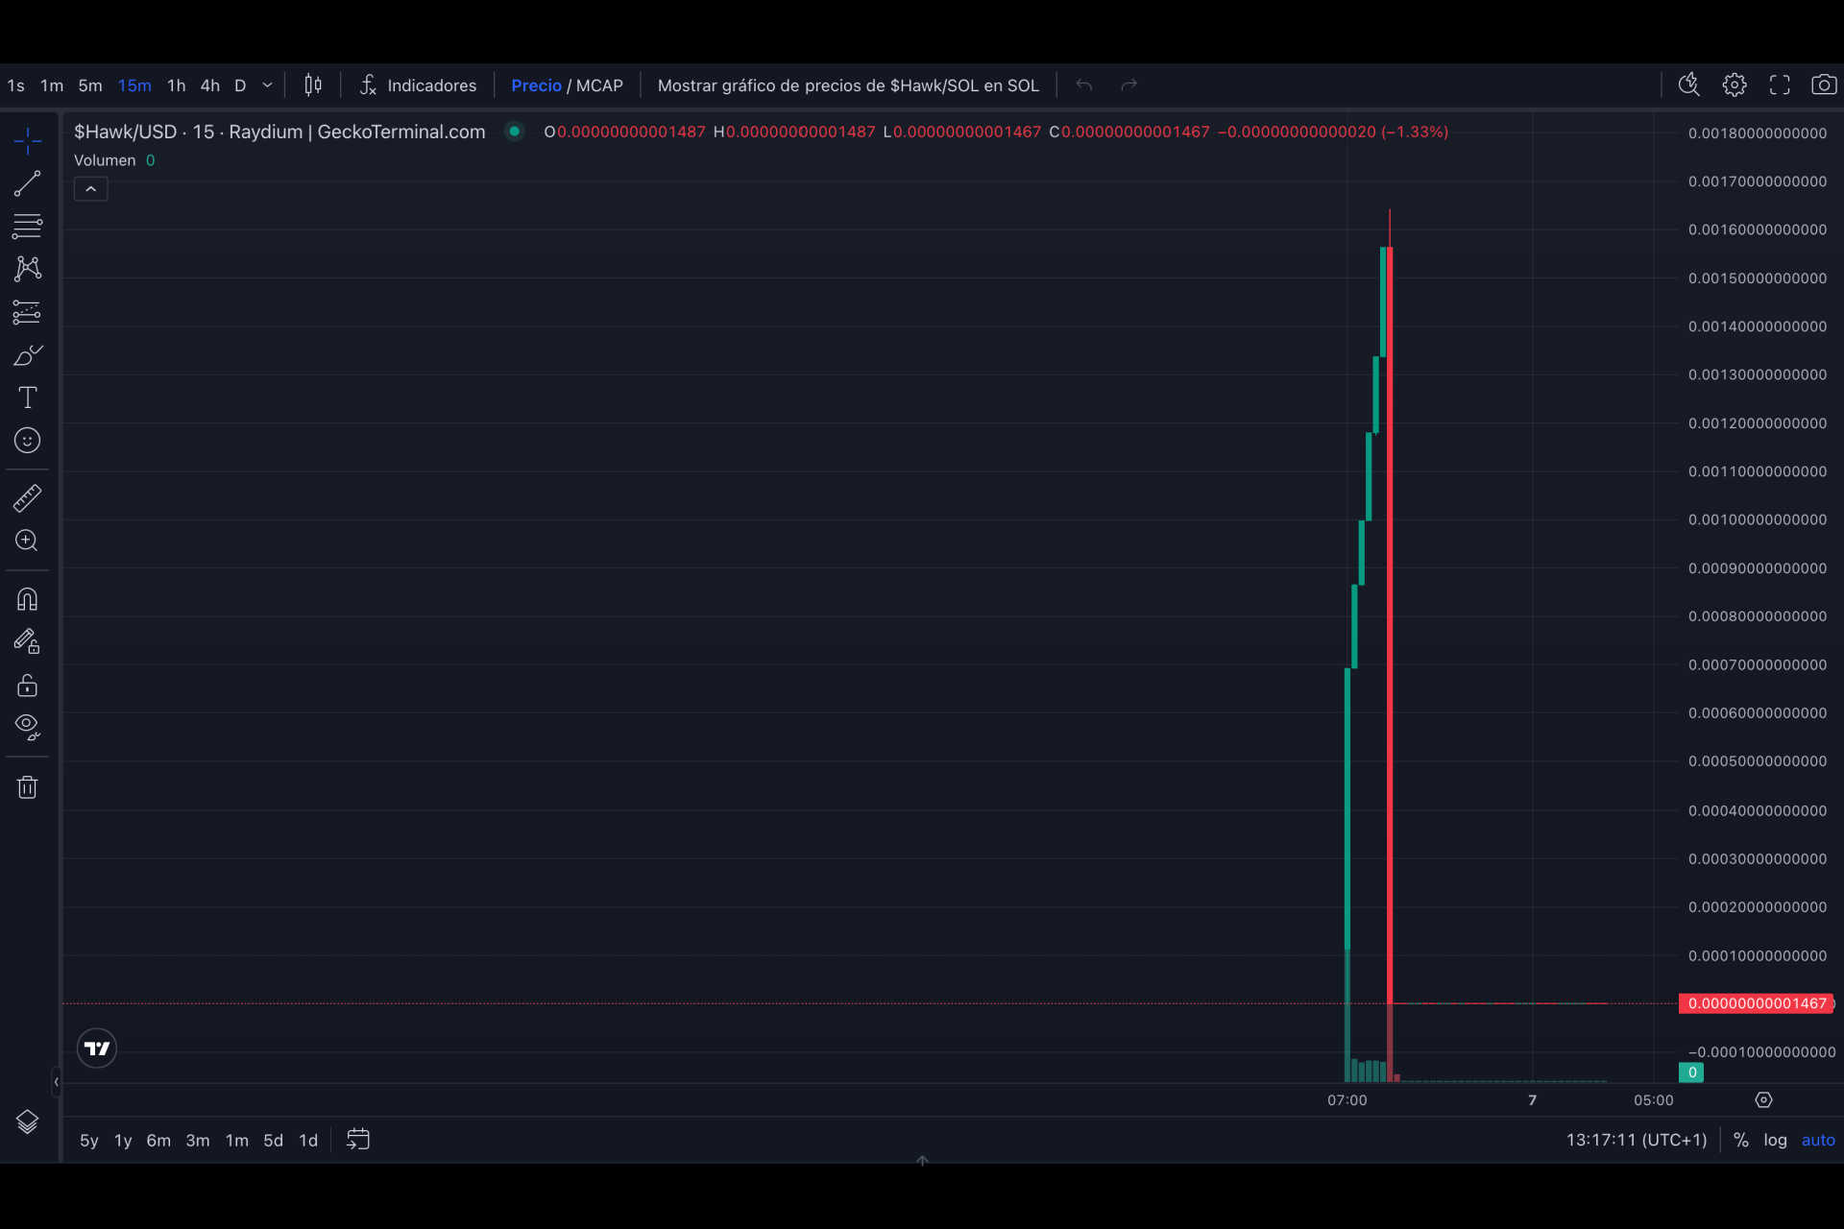1844x1229 pixels.
Task: Open the Indicadores indicators menu
Action: 418,85
